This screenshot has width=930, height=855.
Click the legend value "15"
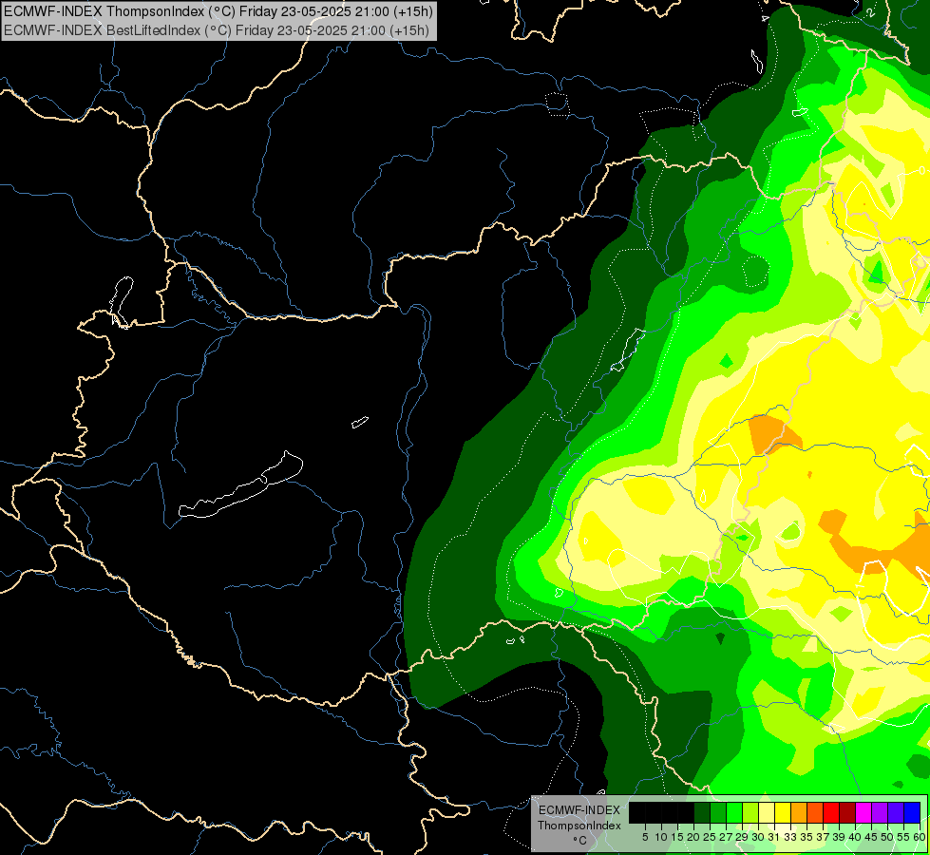678,837
